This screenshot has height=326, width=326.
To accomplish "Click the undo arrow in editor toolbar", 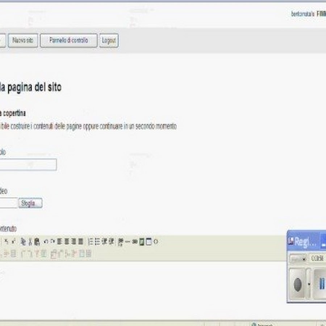I will (46, 242).
